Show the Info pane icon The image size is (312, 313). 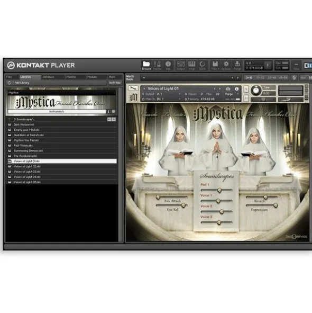click(x=168, y=65)
